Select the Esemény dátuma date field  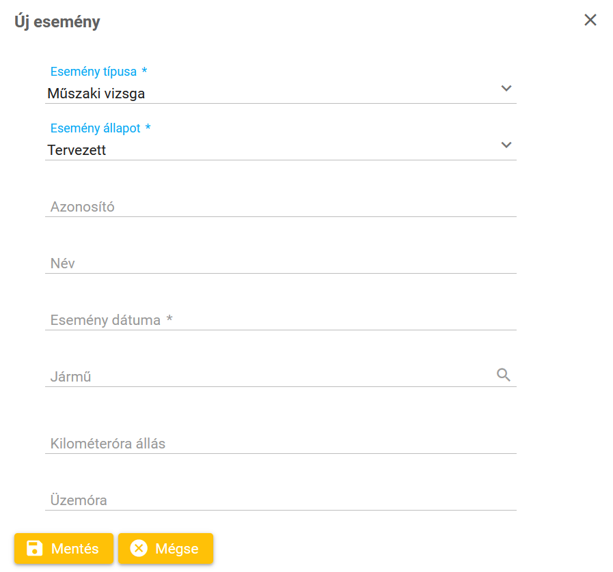coord(280,319)
